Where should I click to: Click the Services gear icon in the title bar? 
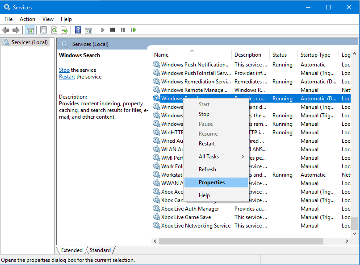(x=7, y=7)
